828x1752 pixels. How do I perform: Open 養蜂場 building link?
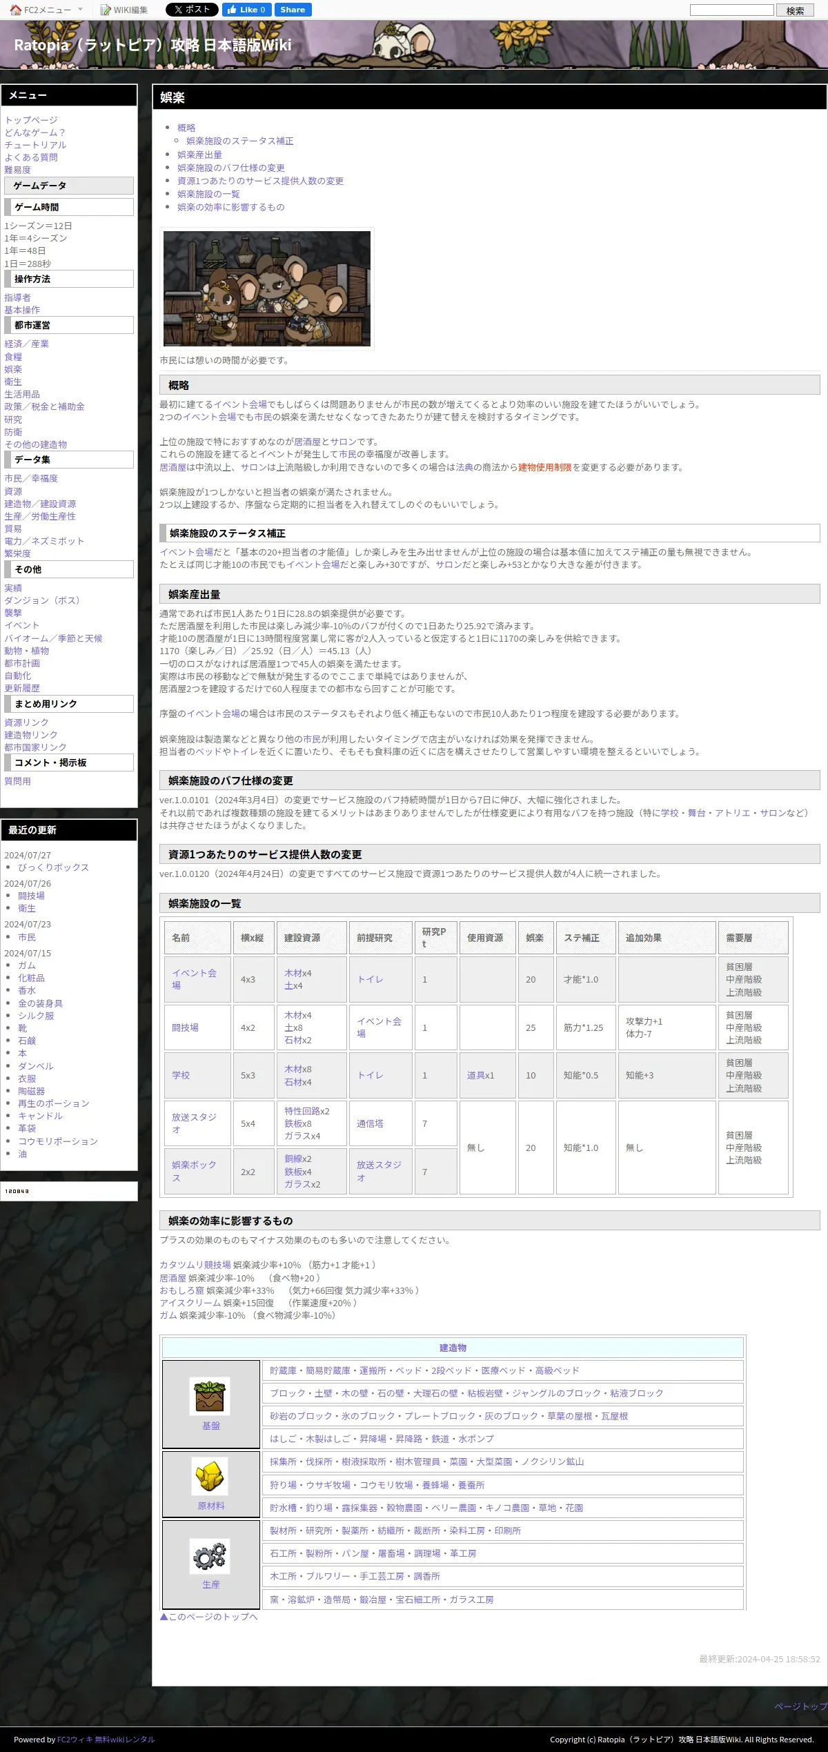coord(435,1485)
